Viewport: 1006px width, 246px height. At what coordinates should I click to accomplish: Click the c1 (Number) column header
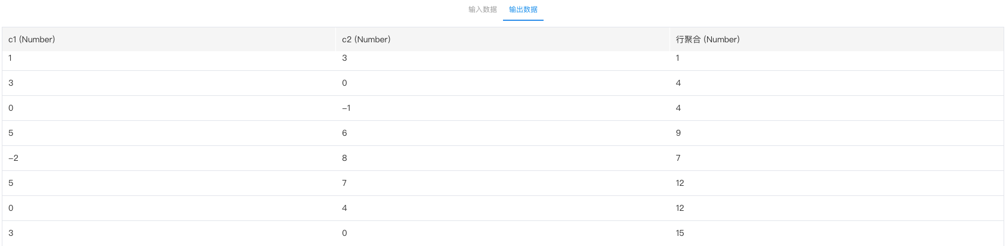pyautogui.click(x=169, y=39)
